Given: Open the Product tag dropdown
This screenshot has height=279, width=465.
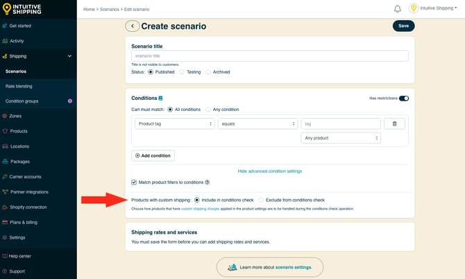Looking at the screenshot, I should click(175, 124).
